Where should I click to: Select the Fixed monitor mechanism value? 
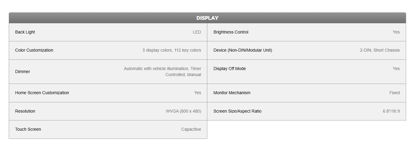point(395,93)
